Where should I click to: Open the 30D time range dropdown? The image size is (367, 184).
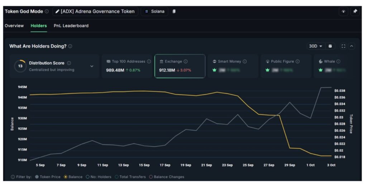tap(316, 46)
